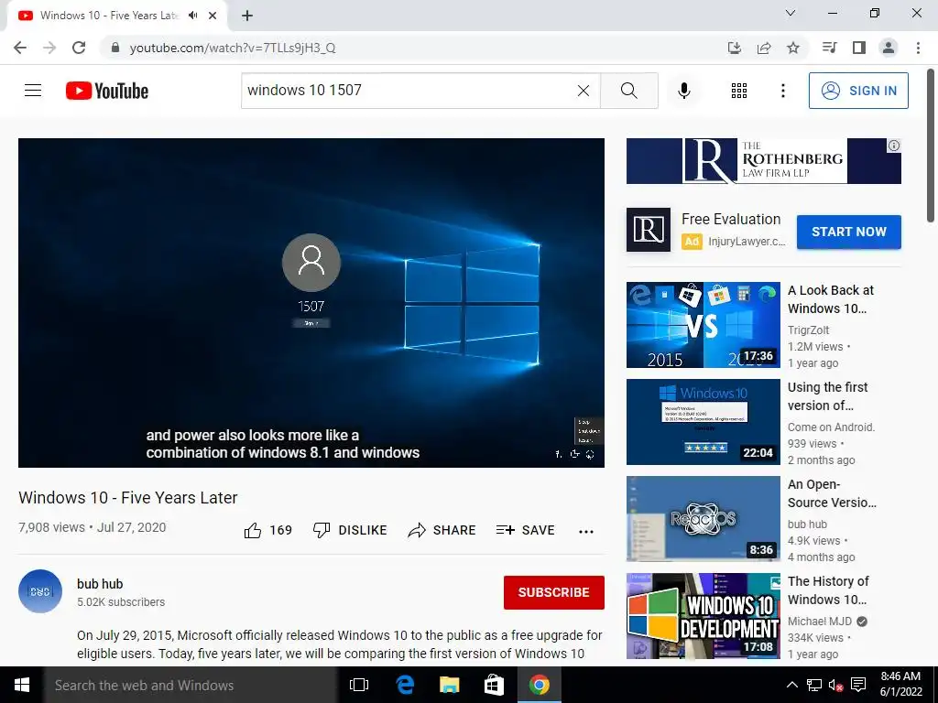Reload the YouTube page
The height and width of the screenshot is (703, 938).
[x=79, y=48]
